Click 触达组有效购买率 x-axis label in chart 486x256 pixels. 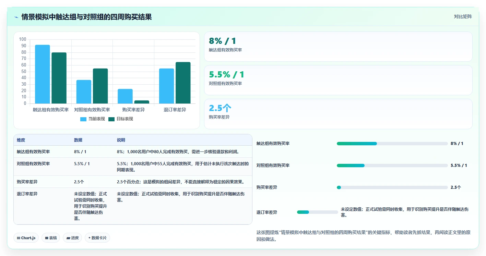51,110
